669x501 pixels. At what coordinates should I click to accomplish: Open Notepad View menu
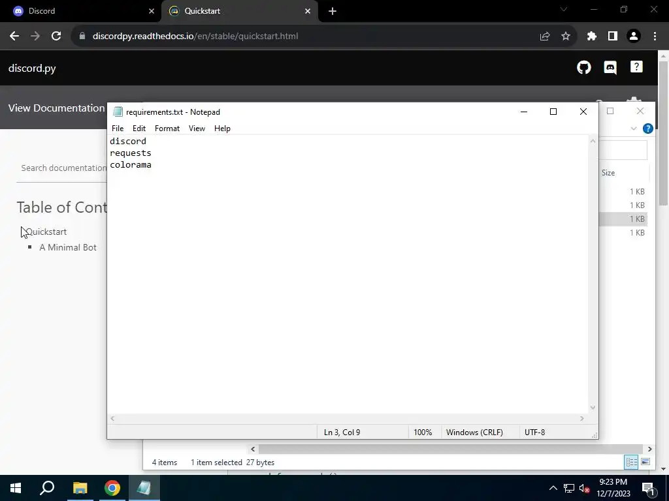click(x=197, y=129)
